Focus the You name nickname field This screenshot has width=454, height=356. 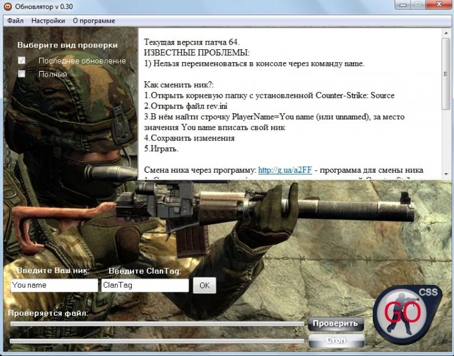[x=55, y=285]
